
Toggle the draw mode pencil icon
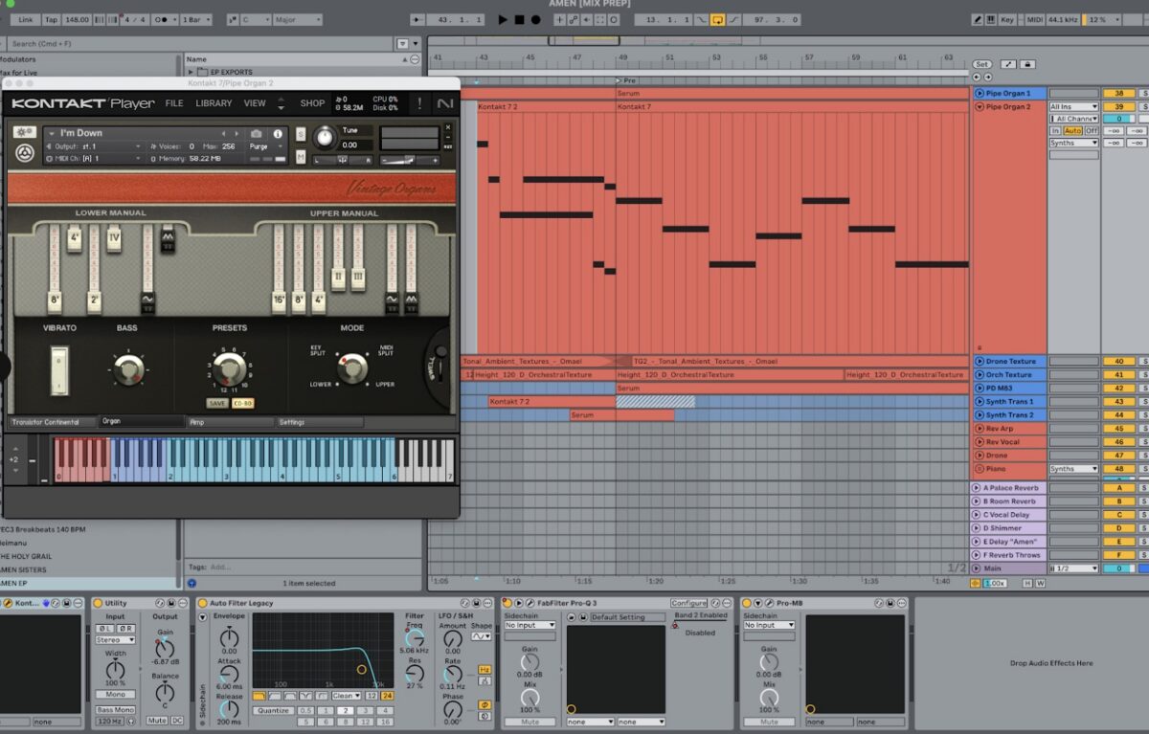coord(978,19)
